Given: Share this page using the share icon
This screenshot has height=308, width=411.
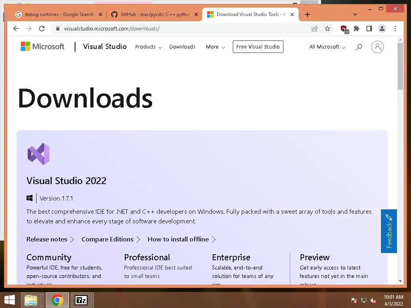Looking at the screenshot, I should (315, 28).
